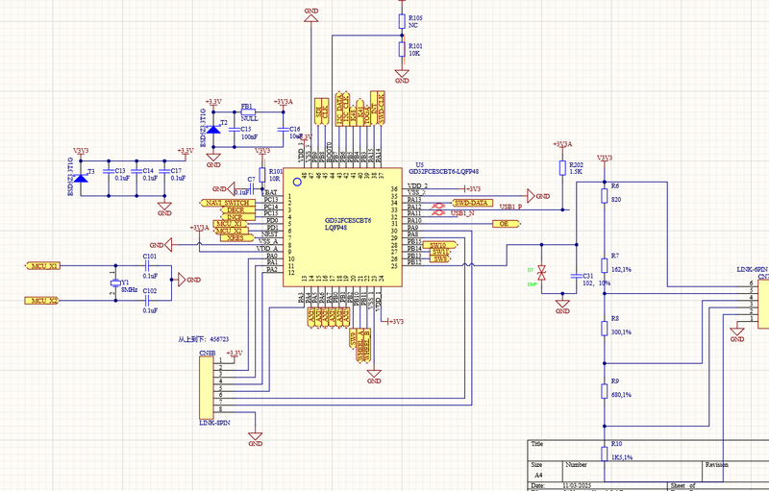Click the GND symbol below resistor R101 10K
The height and width of the screenshot is (491, 769).
(402, 76)
